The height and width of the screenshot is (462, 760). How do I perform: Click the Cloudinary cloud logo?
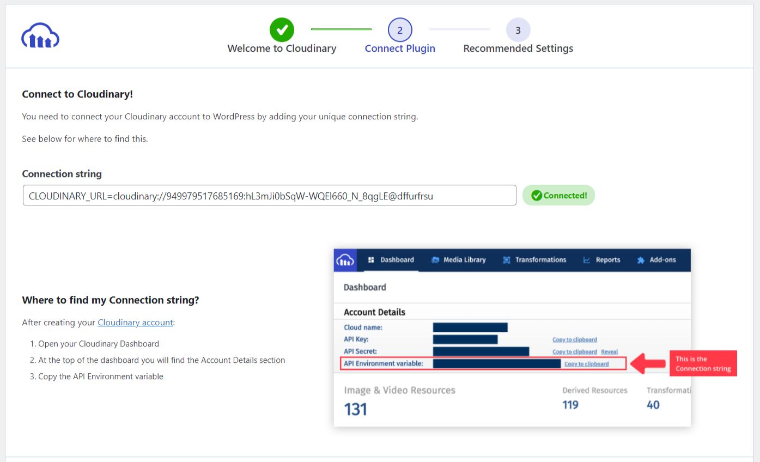[40, 36]
